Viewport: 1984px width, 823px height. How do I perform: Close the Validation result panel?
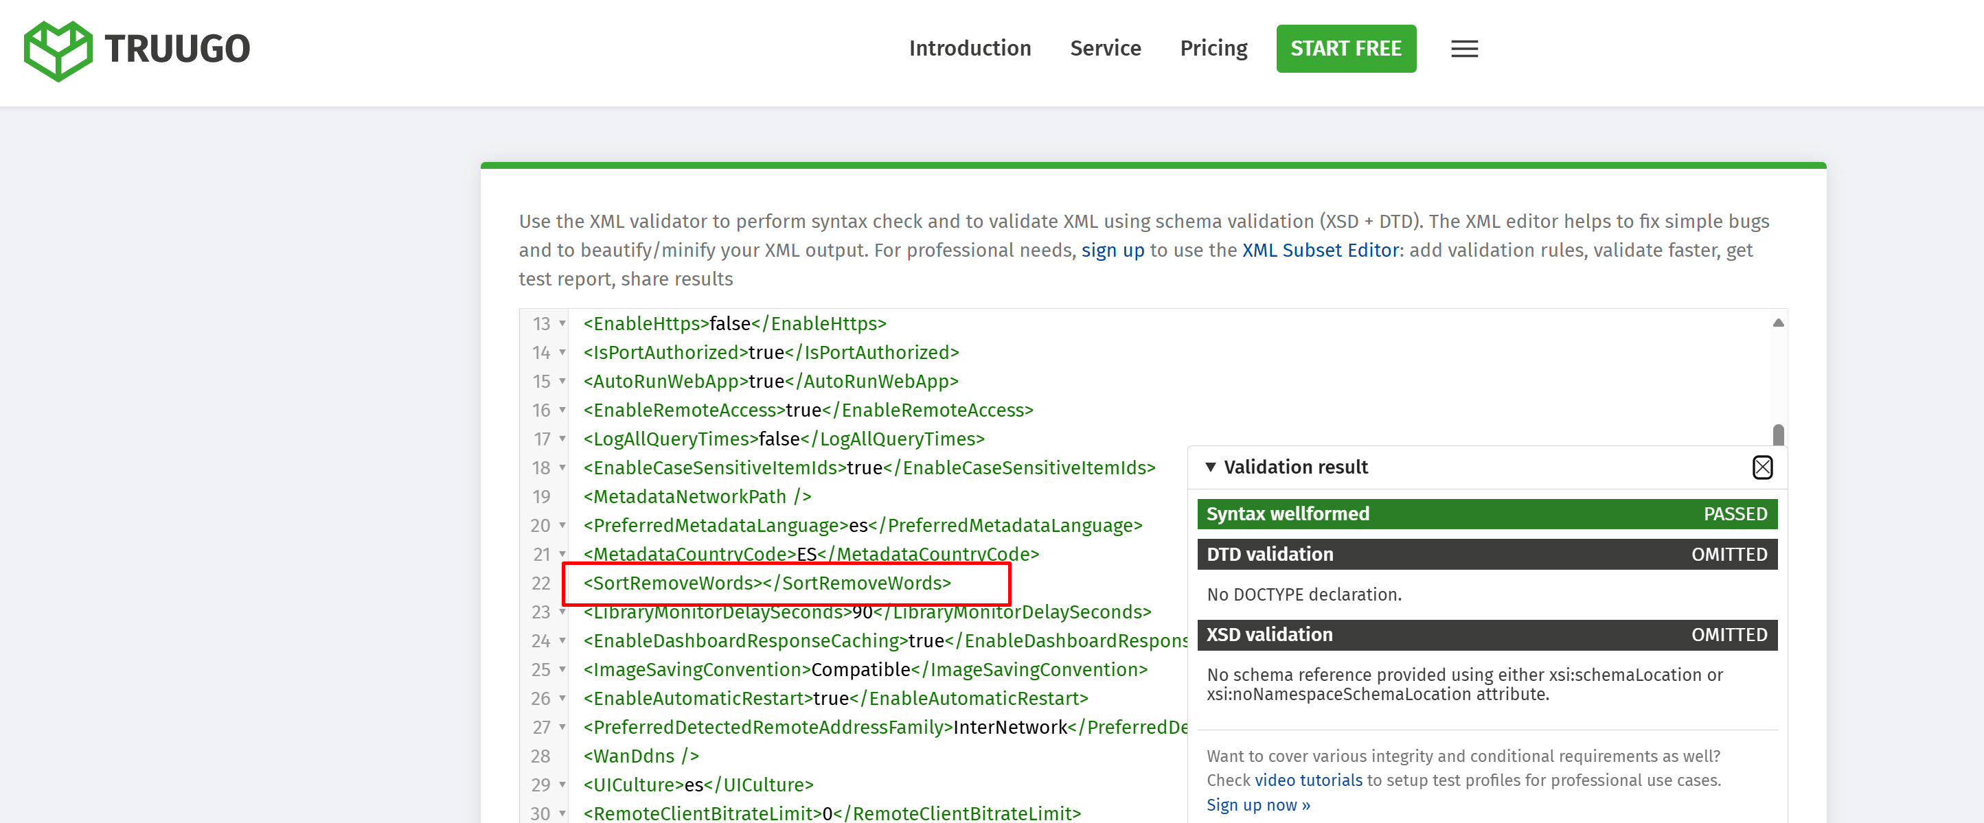click(1761, 467)
